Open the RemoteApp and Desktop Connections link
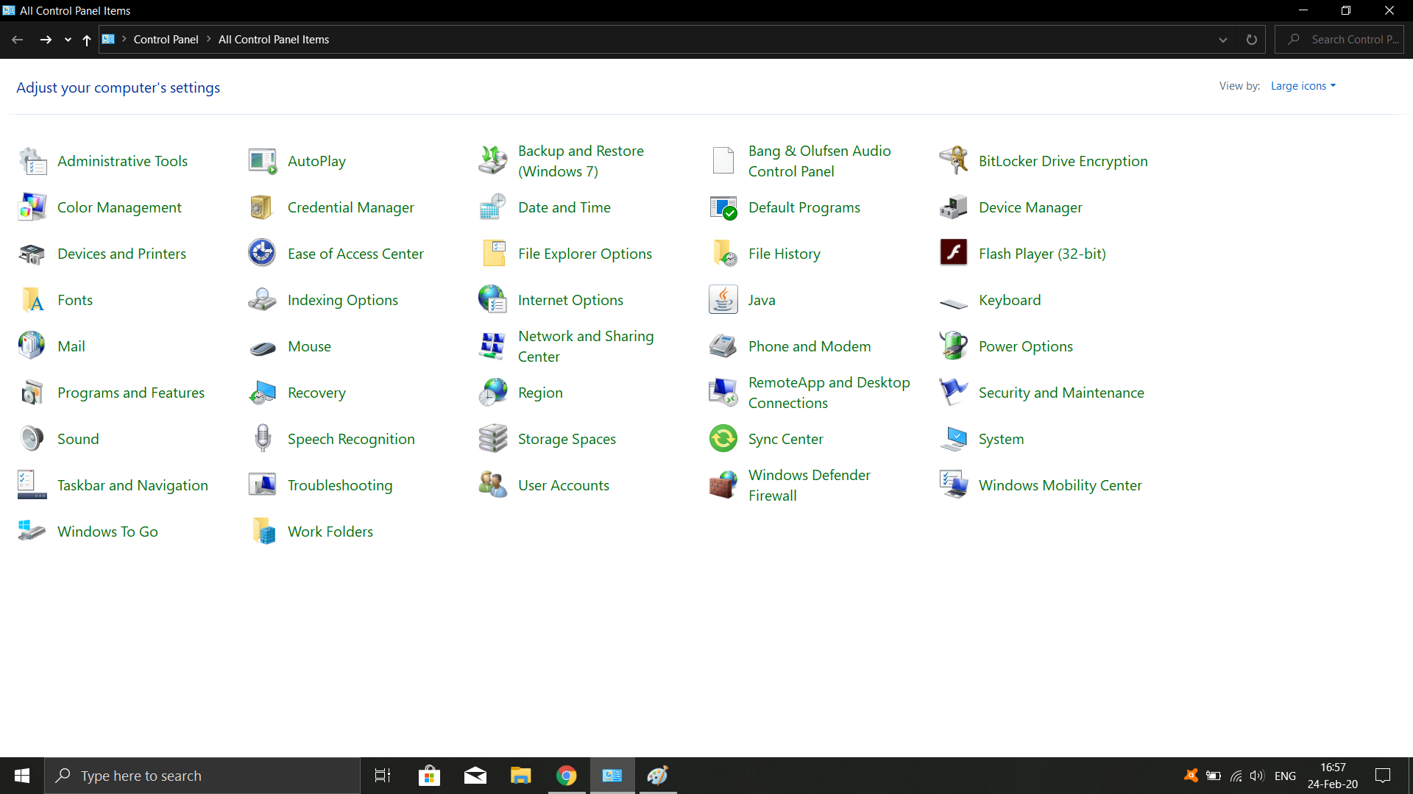Viewport: 1413px width, 794px height. (x=829, y=393)
